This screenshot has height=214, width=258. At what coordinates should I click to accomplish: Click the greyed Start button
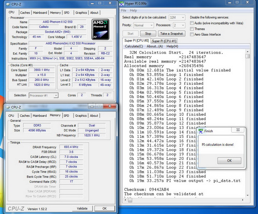pos(130,34)
